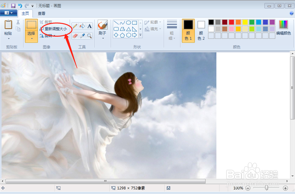This screenshot has width=295, height=194.
Task: Select the Eraser tool
Action: [75, 36]
